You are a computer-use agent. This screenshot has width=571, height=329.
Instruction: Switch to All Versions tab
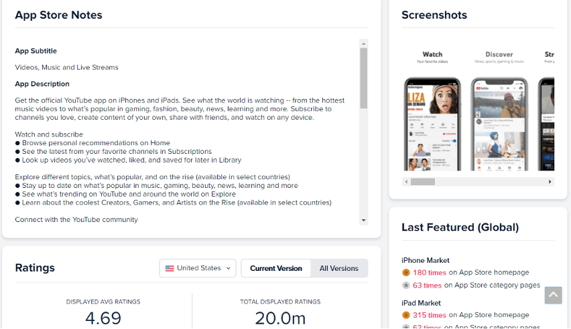click(339, 268)
